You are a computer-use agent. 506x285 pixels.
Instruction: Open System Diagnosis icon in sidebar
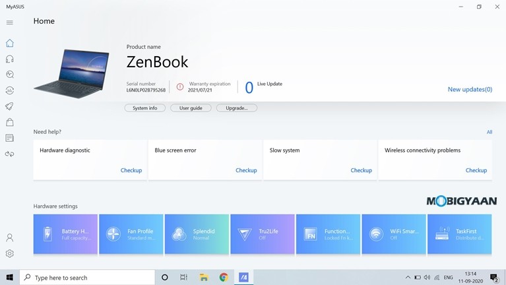pos(10,75)
